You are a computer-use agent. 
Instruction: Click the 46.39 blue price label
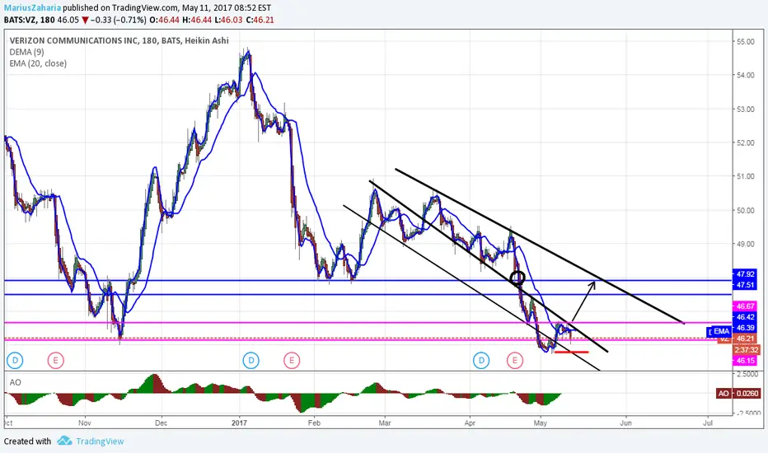coord(745,328)
